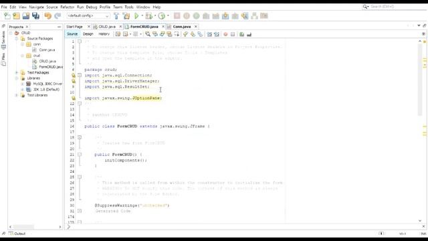Click the red Start Macro Recording icon
This screenshot has width=428, height=241.
225,34
